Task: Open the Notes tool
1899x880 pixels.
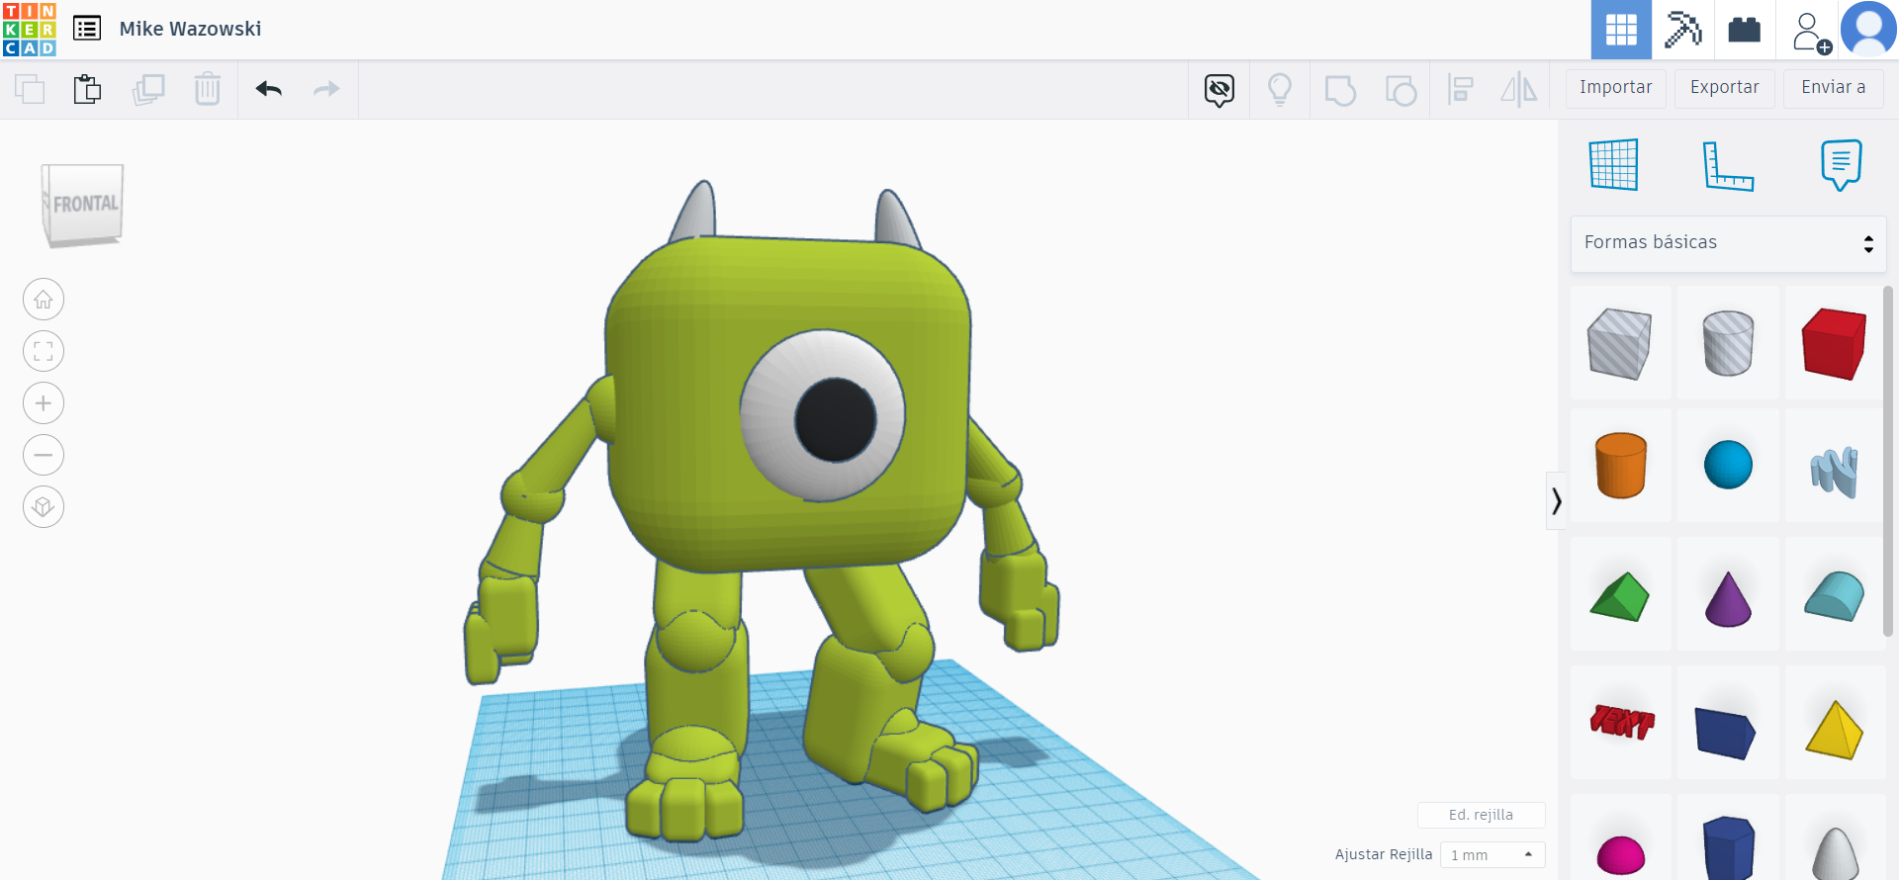Action: pyautogui.click(x=1841, y=165)
